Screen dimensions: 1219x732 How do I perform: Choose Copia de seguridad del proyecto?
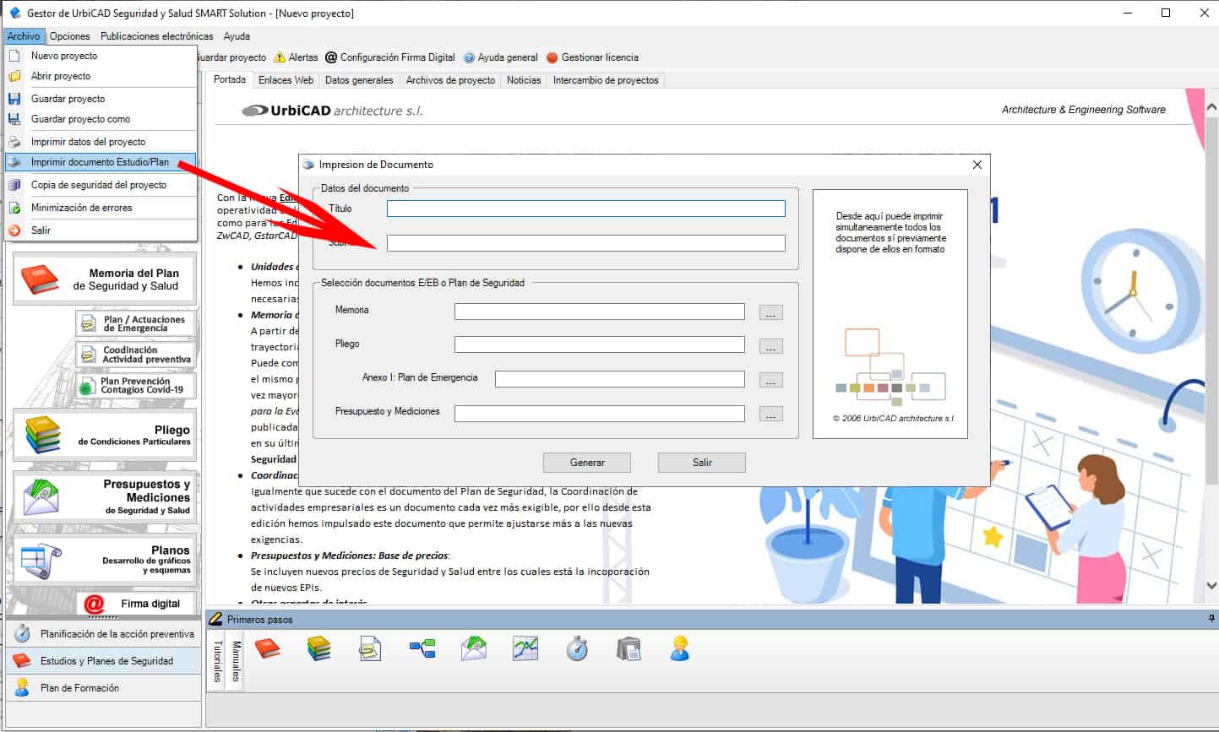click(101, 185)
